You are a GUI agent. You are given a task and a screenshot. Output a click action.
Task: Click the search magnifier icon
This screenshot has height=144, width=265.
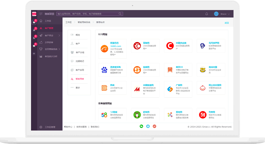(120, 14)
